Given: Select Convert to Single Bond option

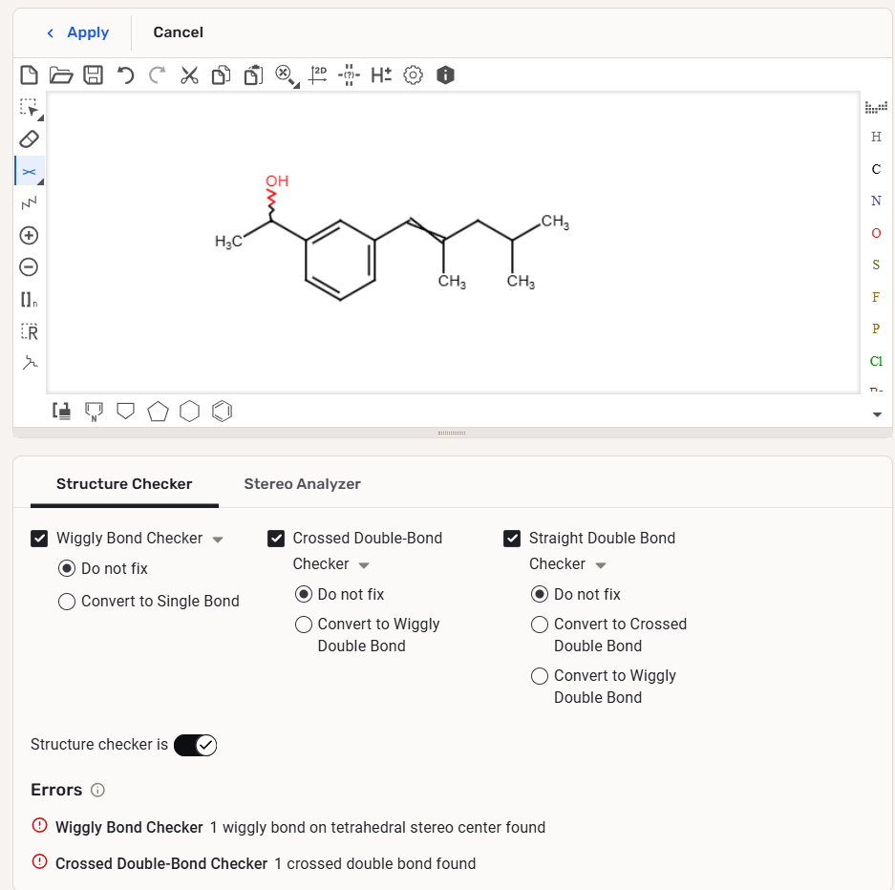Looking at the screenshot, I should [67, 602].
